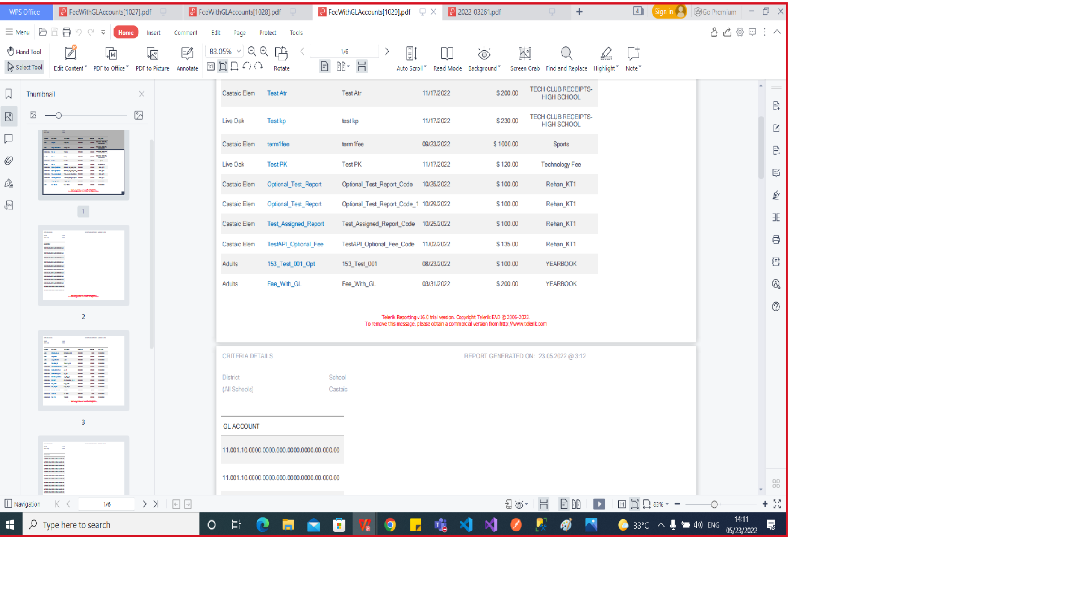Enter Read Mode

point(447,54)
